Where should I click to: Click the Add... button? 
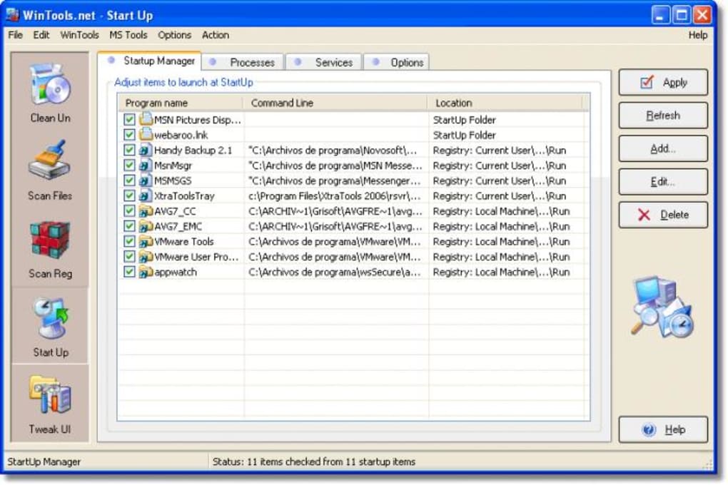pos(663,148)
